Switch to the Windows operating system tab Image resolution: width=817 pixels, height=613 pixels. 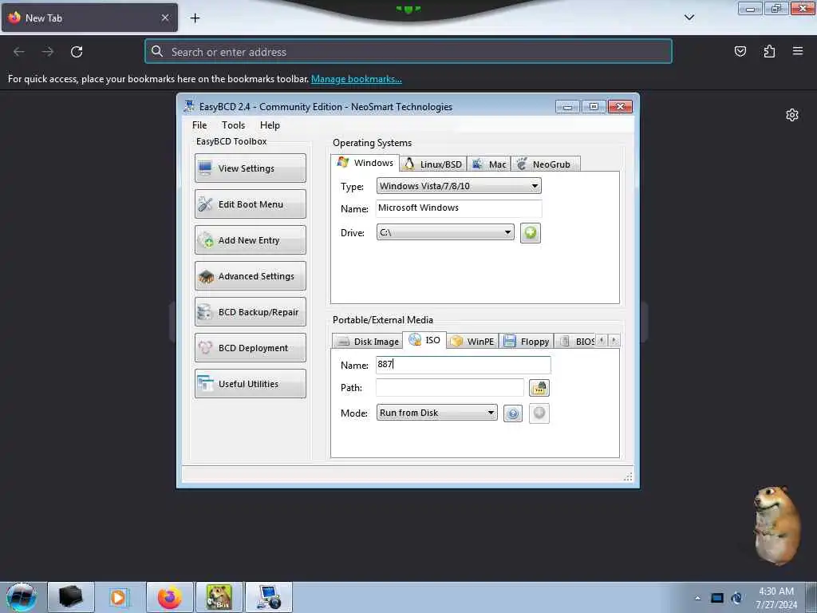click(x=365, y=163)
